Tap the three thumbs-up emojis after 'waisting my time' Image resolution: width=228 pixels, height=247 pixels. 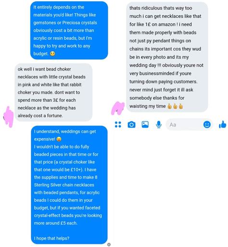(175, 106)
